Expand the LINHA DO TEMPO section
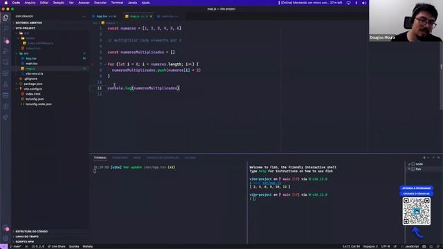Image resolution: width=443 pixels, height=249 pixels. pyautogui.click(x=27, y=237)
